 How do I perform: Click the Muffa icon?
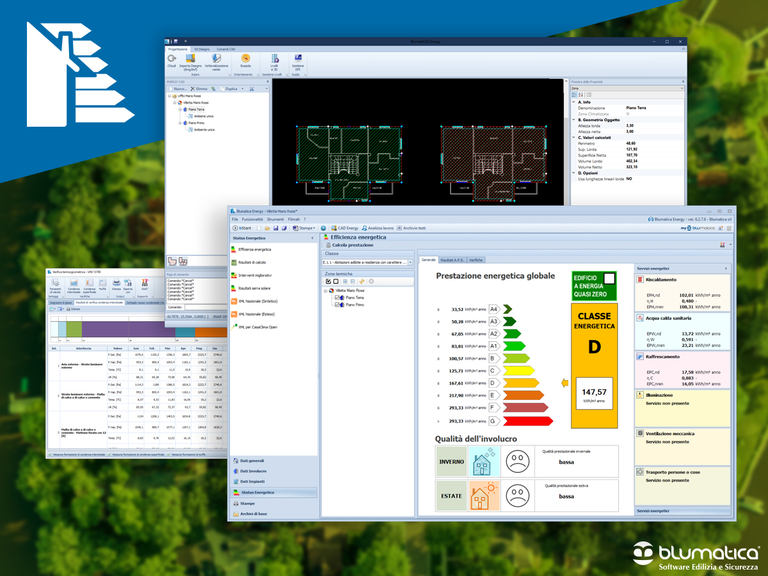pyautogui.click(x=102, y=282)
